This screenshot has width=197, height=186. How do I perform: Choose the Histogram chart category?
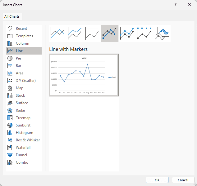point(24,133)
